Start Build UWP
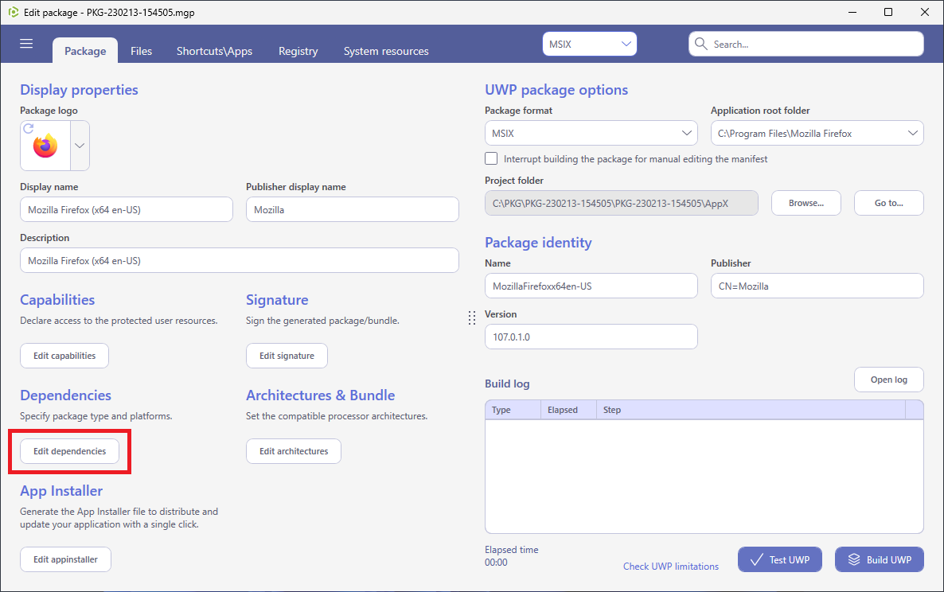The height and width of the screenshot is (592, 944). pos(880,559)
